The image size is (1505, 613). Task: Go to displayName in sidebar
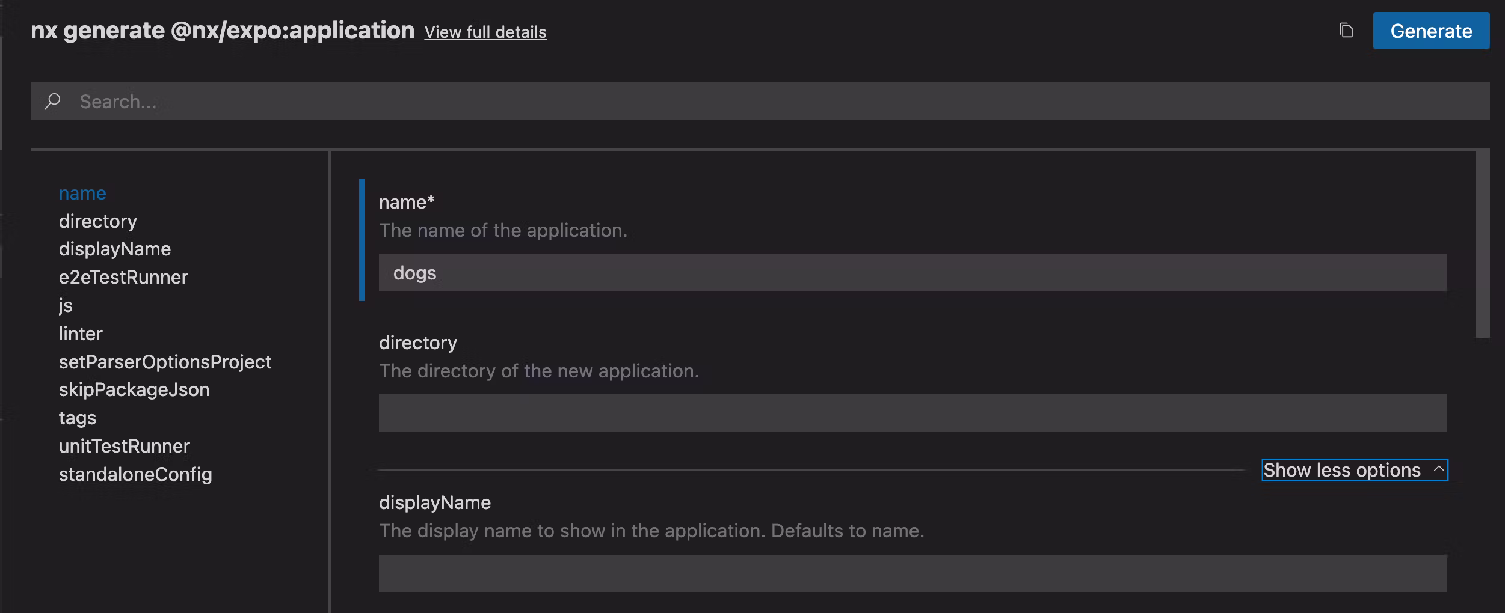115,249
